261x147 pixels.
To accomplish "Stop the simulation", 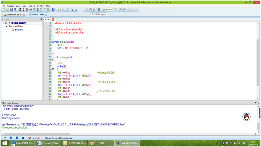I will point(23,138).
